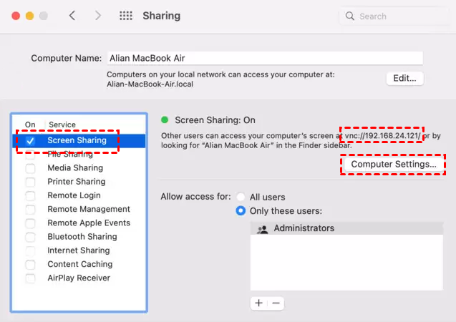Enable the Media Sharing checkbox
The width and height of the screenshot is (456, 322).
30,168
